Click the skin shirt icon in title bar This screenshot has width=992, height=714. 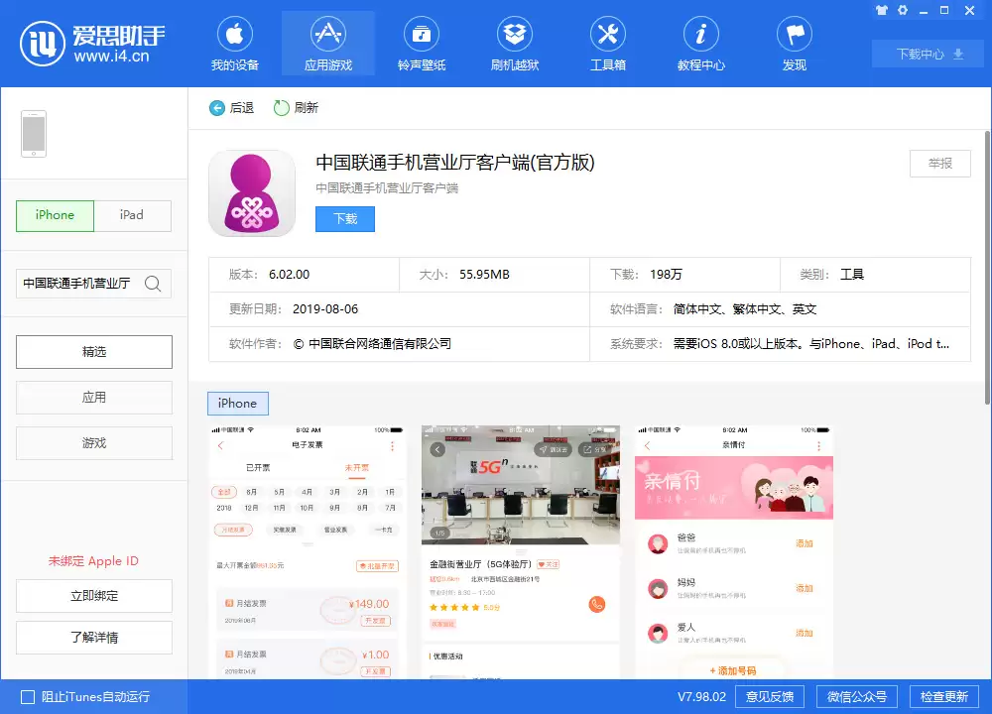pyautogui.click(x=881, y=10)
